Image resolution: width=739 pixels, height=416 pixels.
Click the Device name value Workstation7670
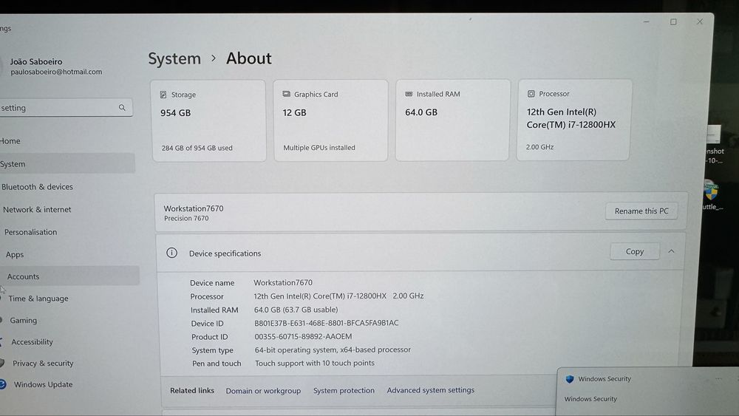pos(283,282)
